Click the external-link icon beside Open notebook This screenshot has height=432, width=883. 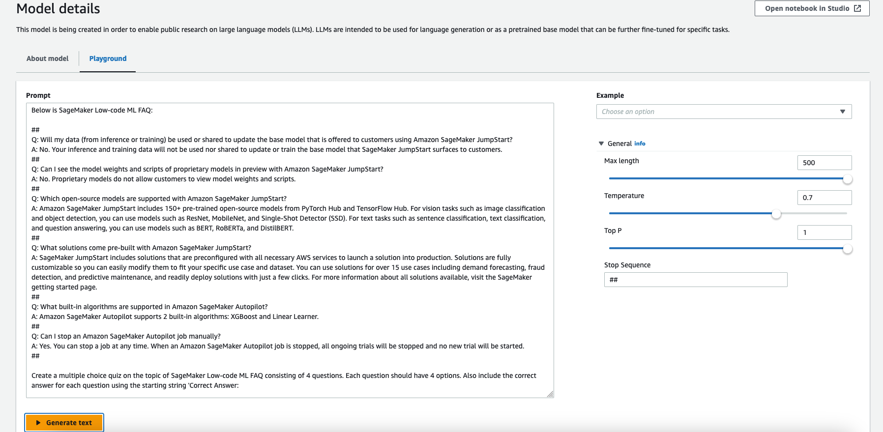[857, 8]
